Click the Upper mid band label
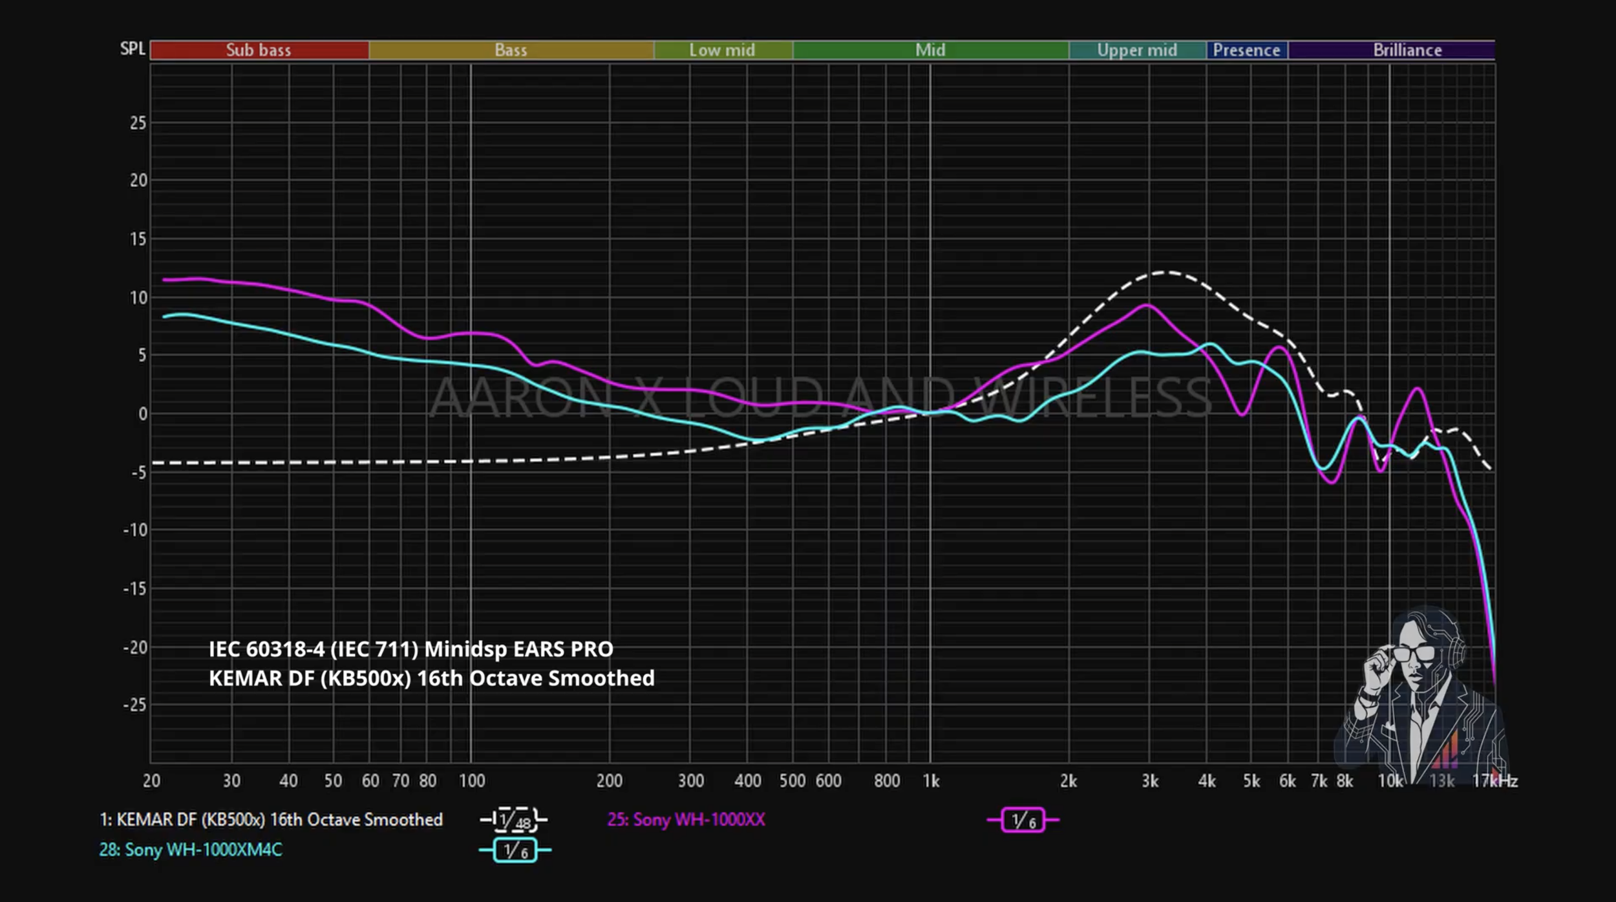This screenshot has width=1616, height=902. 1137,50
